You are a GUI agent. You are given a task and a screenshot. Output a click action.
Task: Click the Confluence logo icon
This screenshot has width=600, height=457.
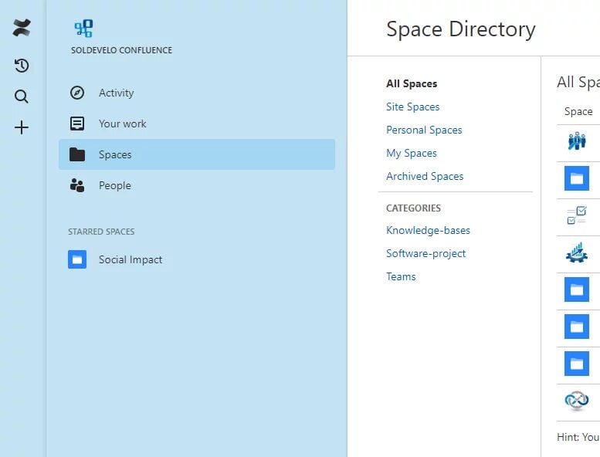point(22,28)
